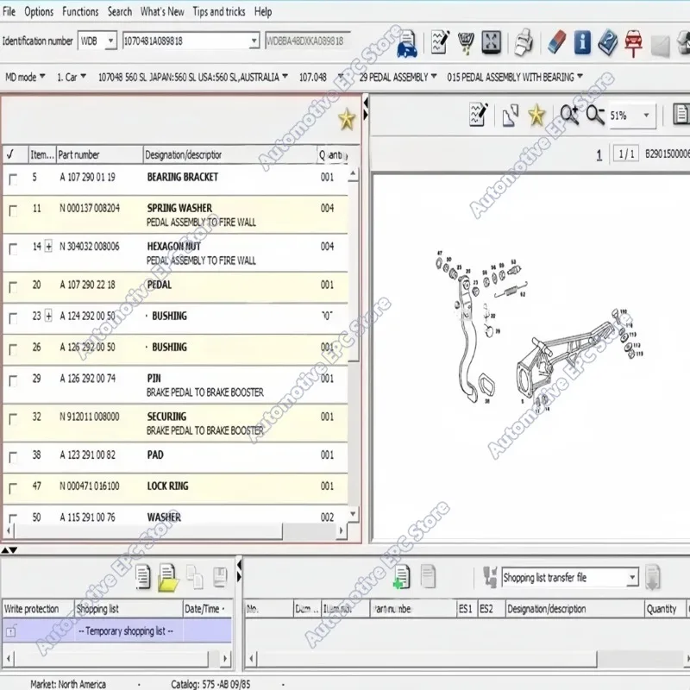Check the box for PEDAL item 20
The height and width of the screenshot is (690, 690).
pos(13,287)
